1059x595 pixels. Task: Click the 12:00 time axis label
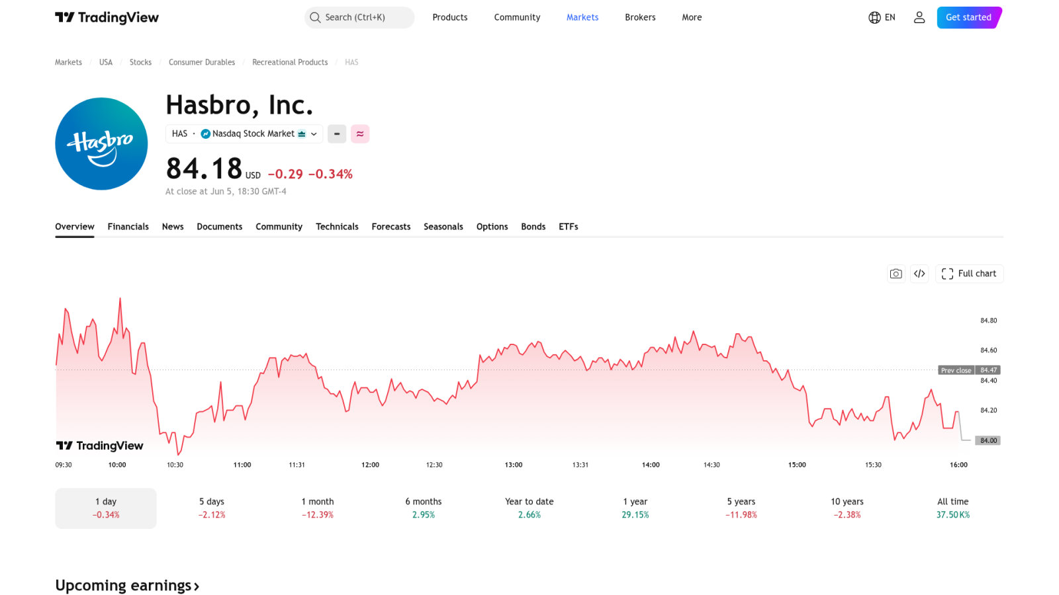[370, 465]
